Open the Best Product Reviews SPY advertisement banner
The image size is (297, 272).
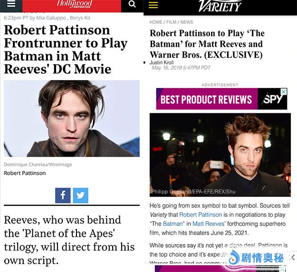click(x=221, y=99)
